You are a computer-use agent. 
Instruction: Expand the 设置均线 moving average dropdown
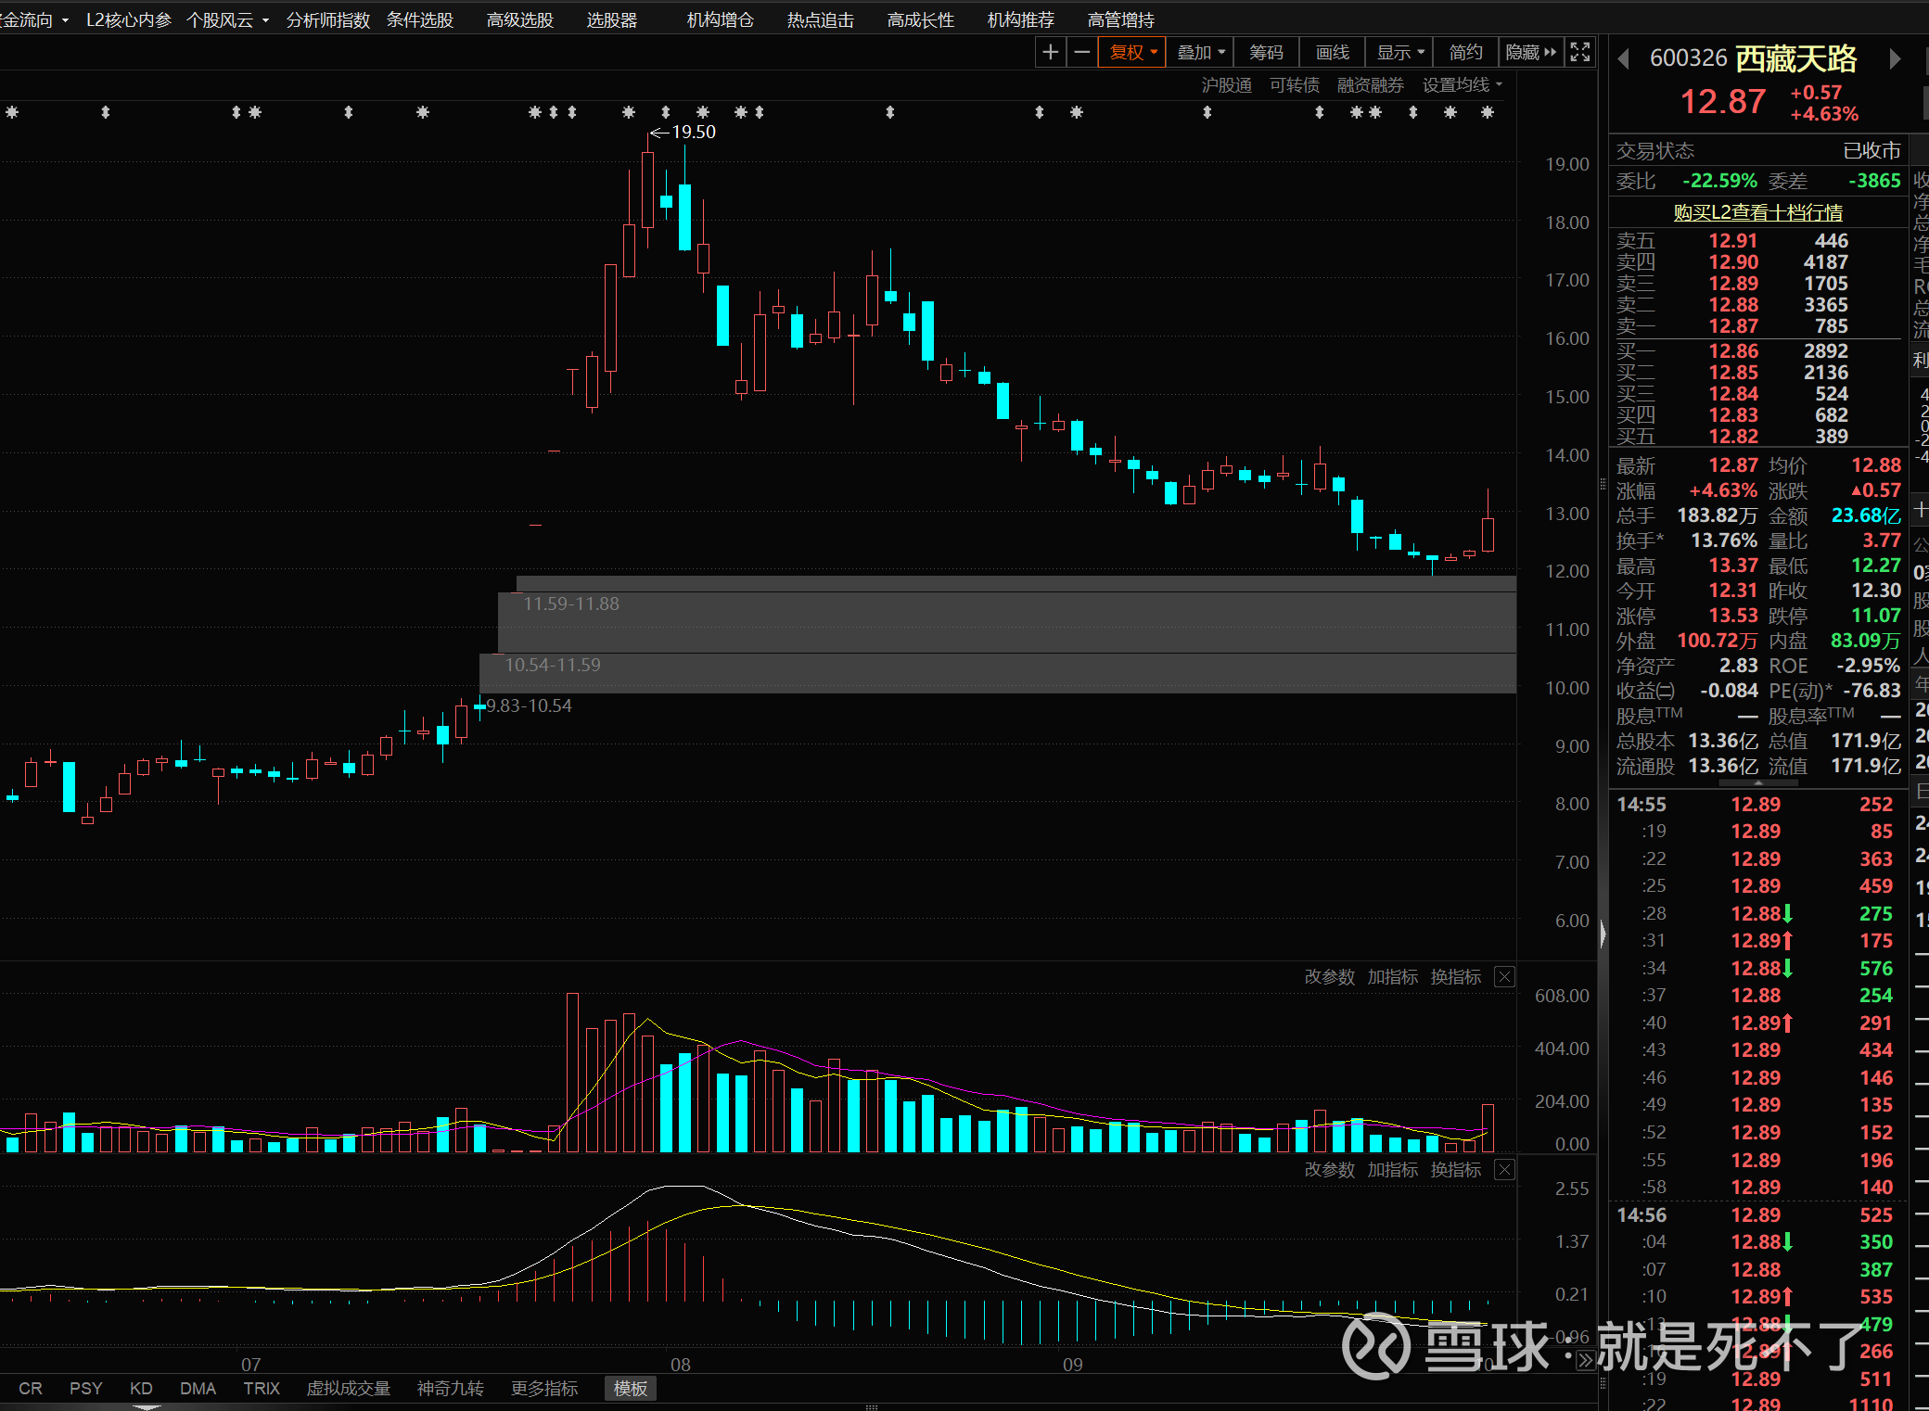[1463, 85]
